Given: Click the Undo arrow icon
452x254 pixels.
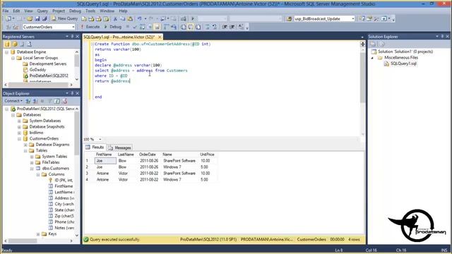Looking at the screenshot, I should (140, 19).
